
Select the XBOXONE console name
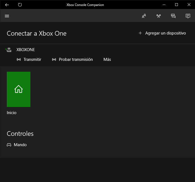point(26,50)
